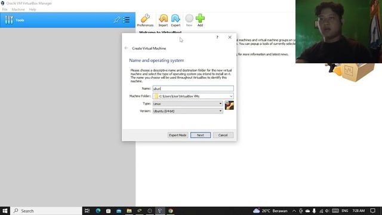The image size is (382, 215).
Task: Open the Preferences wrench icon
Action: click(145, 20)
